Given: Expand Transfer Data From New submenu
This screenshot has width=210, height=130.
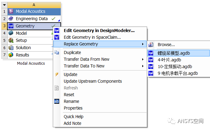Looking at the screenshot, I should pyautogui.click(x=143, y=59).
